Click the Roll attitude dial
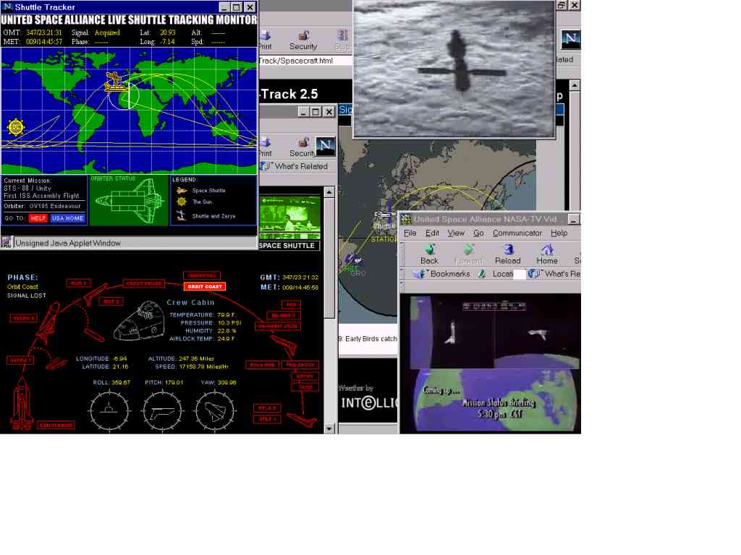Screen dimensions: 741x555 [x=109, y=410]
